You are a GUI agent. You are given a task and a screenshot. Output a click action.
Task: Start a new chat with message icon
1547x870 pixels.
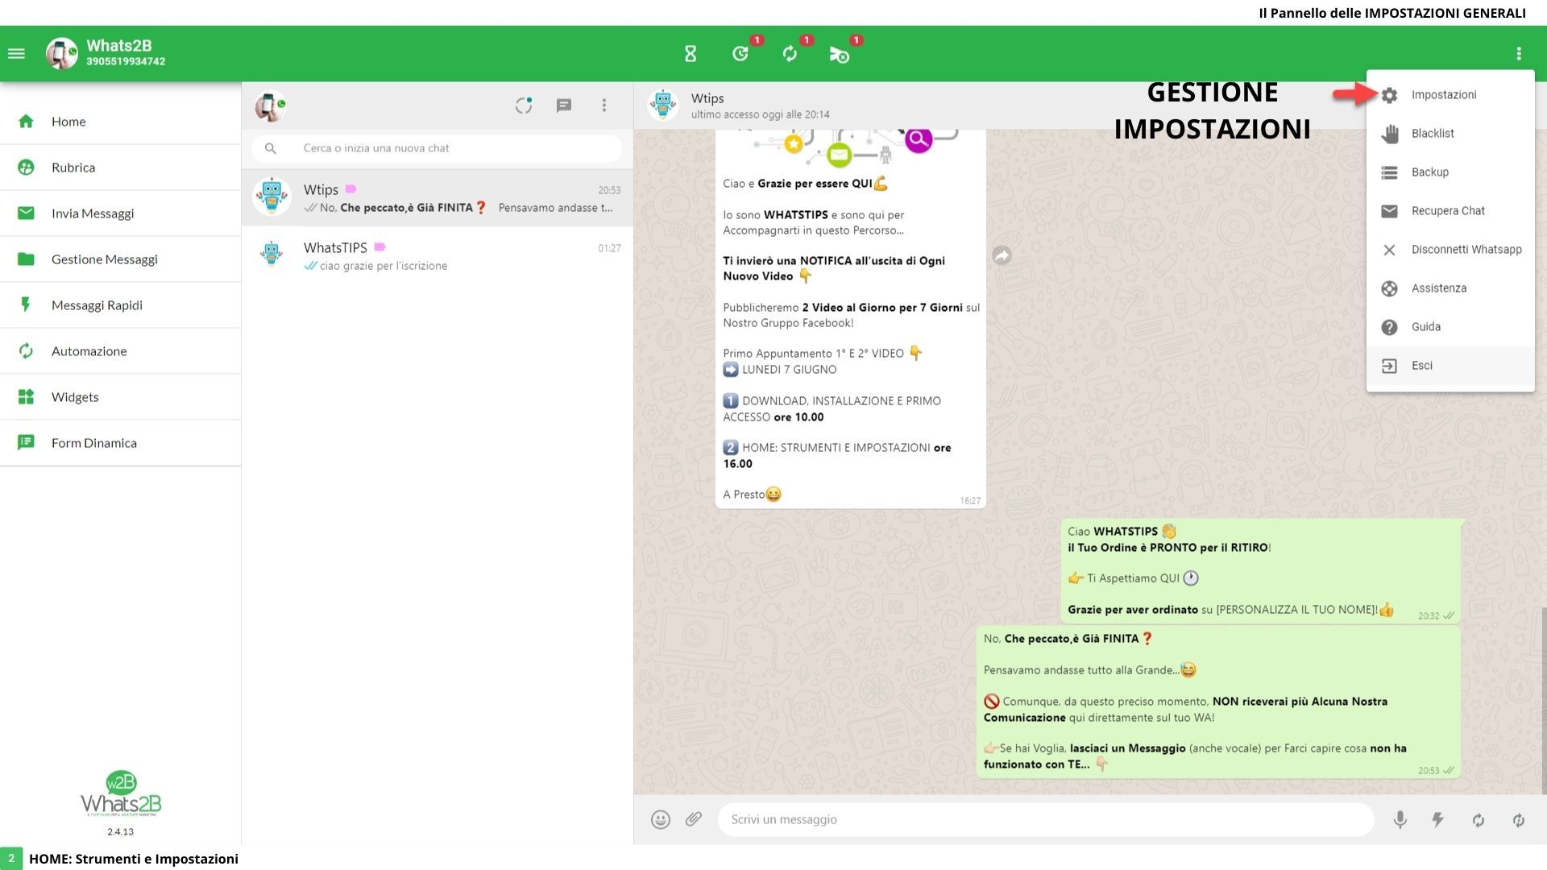pos(564,106)
